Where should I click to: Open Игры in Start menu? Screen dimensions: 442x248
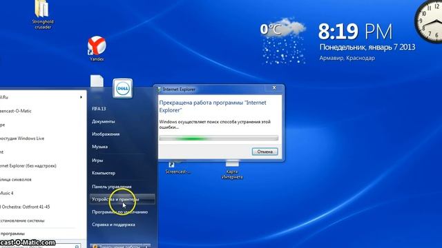click(97, 161)
